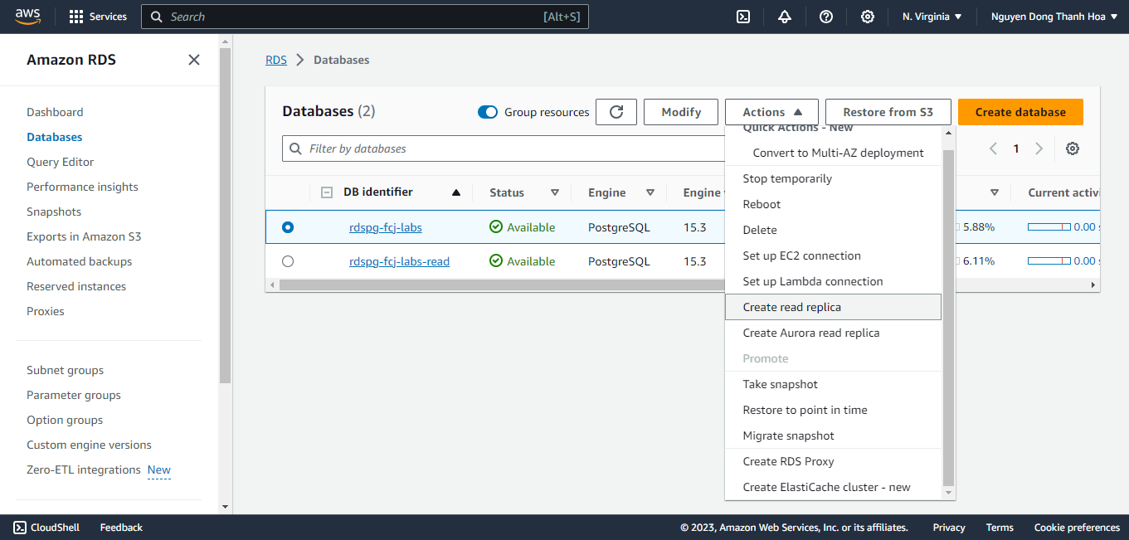Open Proxies in sidebar

click(46, 311)
